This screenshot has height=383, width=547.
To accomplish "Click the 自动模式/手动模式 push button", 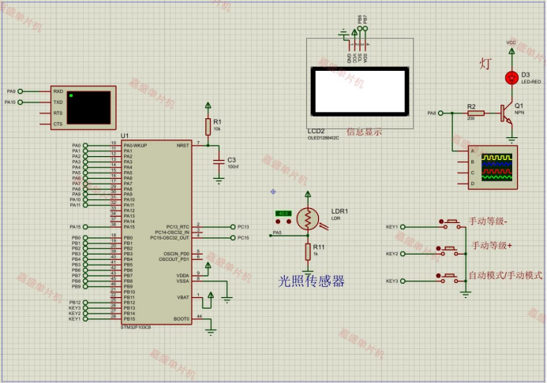I will (450, 278).
